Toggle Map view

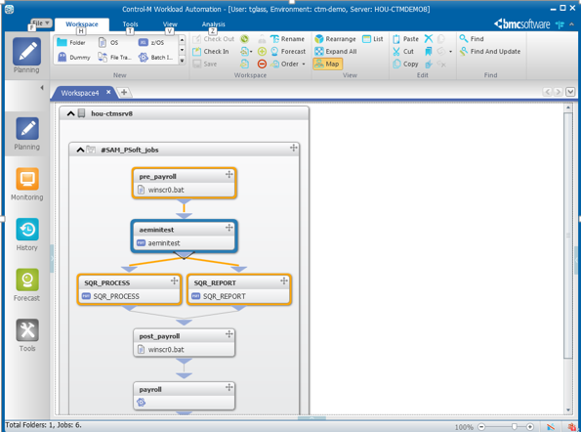[x=327, y=65]
